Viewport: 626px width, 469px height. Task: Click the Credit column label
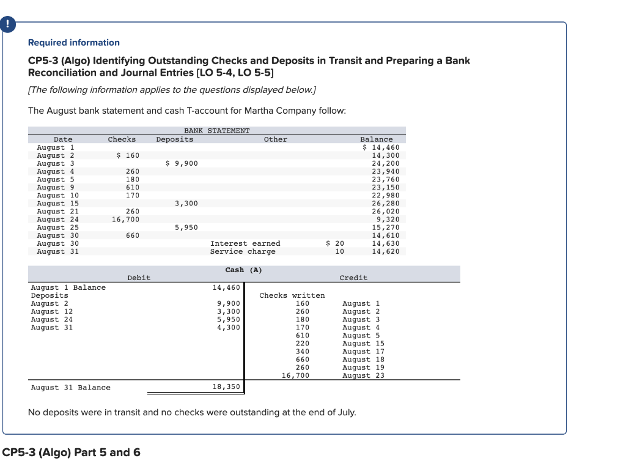pyautogui.click(x=353, y=278)
